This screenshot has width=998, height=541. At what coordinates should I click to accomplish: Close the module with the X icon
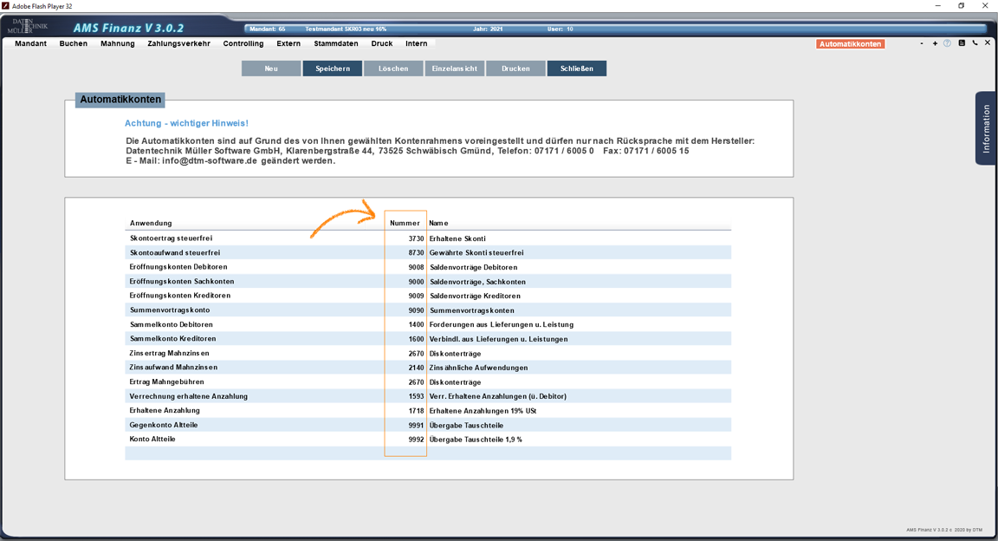point(988,43)
